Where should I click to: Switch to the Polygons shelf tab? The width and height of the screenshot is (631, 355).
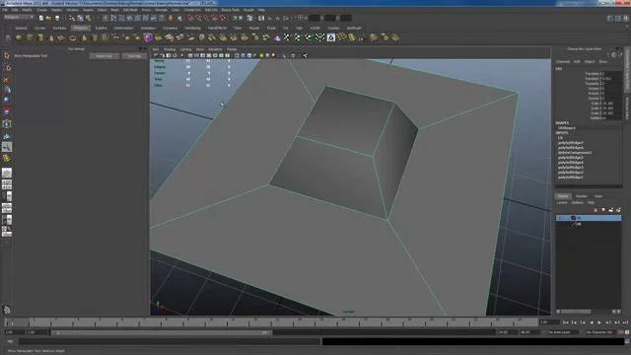(x=81, y=29)
